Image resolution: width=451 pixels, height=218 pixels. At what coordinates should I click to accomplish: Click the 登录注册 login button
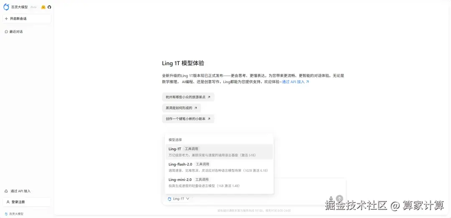[x=27, y=202]
